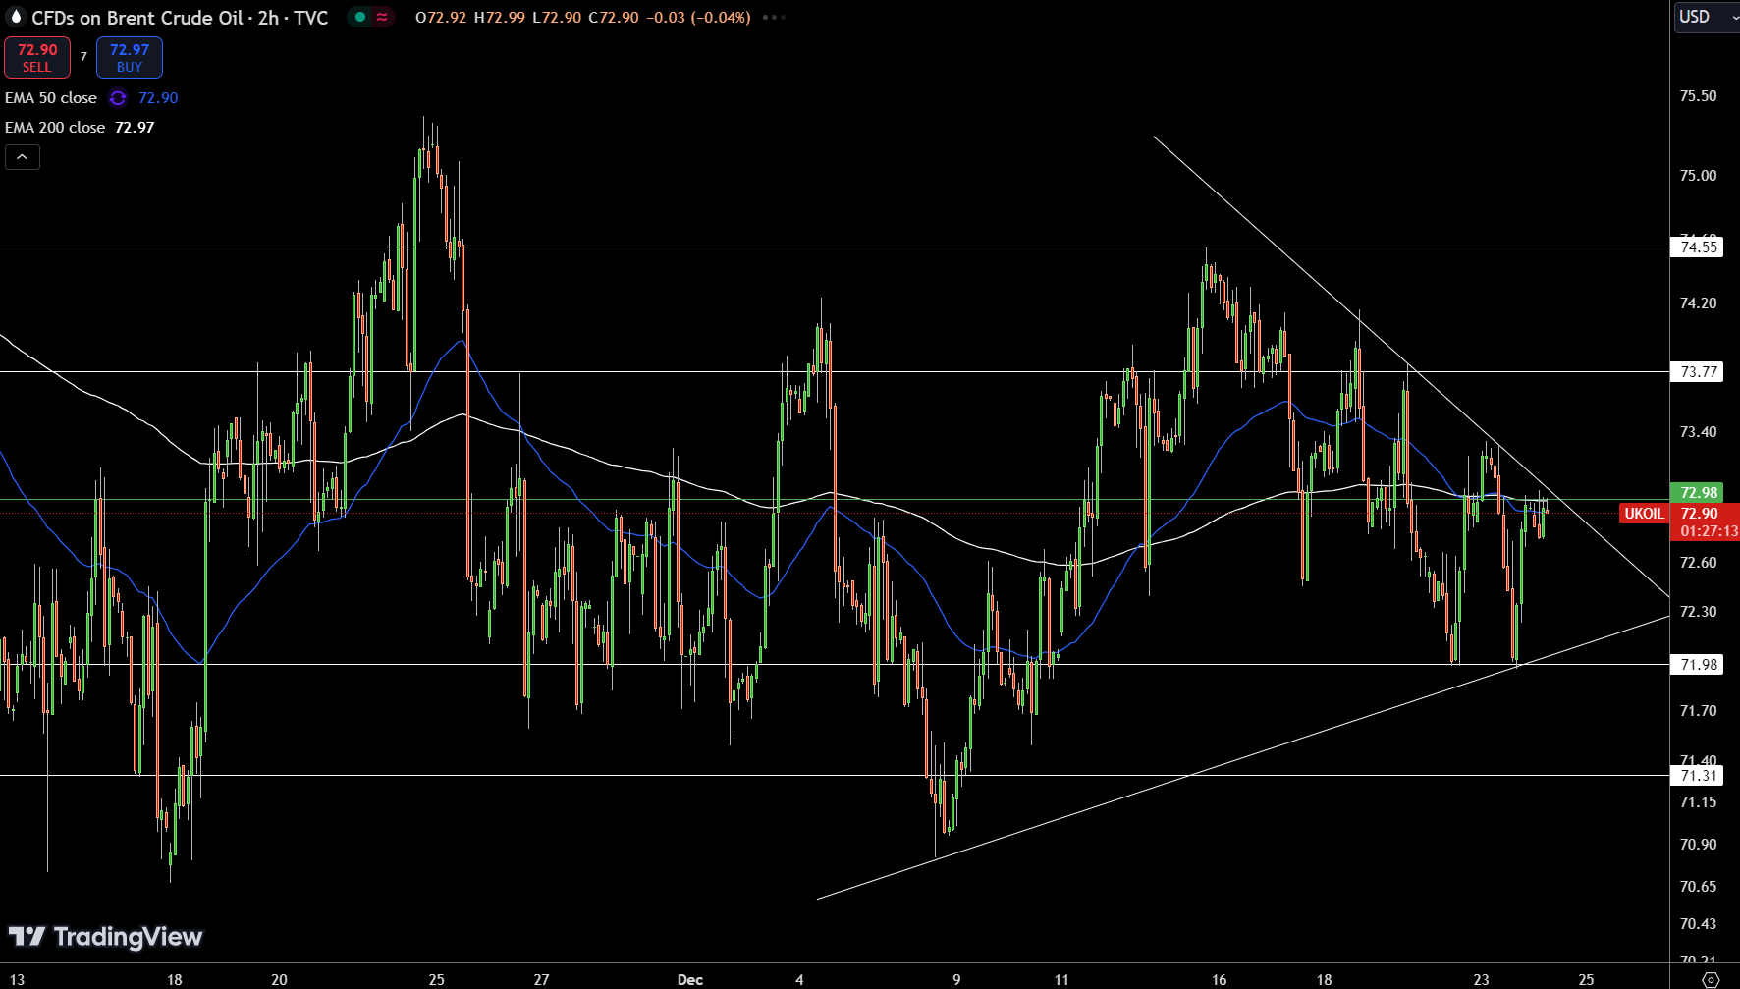Click the 13 date label on time axis
This screenshot has width=1740, height=989.
17,979
